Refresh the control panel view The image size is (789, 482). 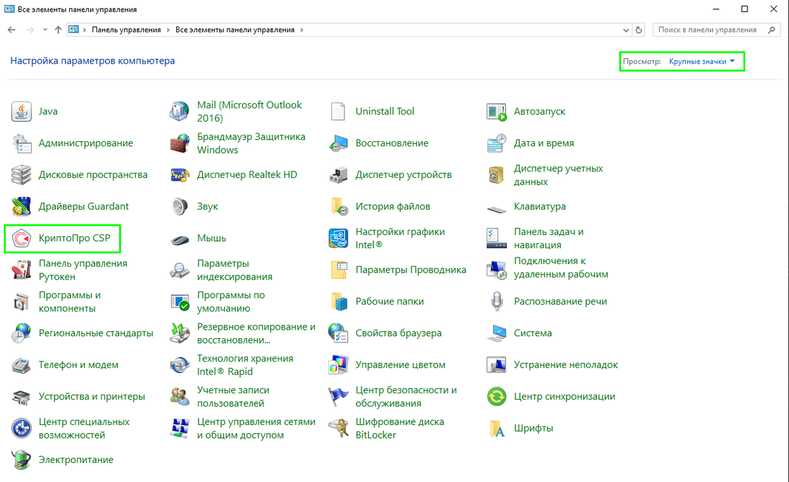[x=639, y=30]
